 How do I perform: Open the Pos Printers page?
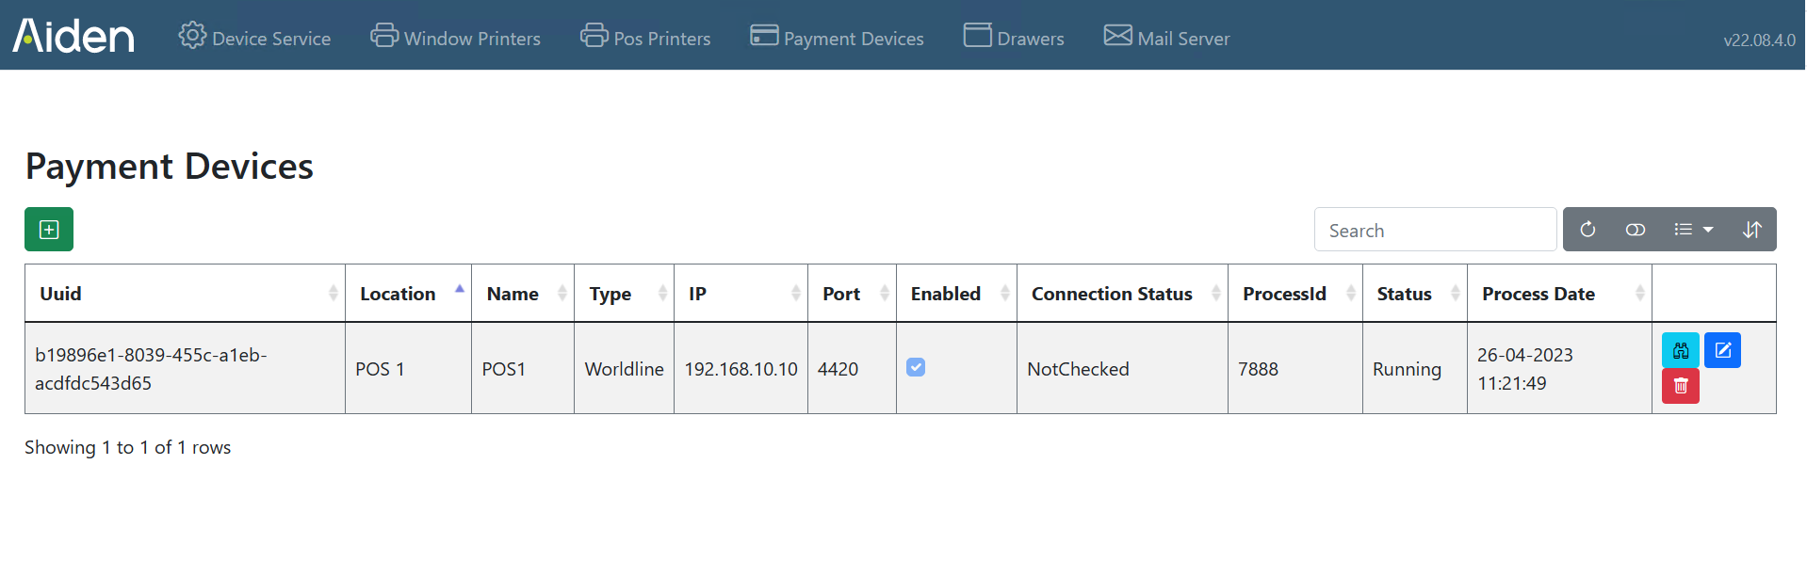click(x=645, y=37)
